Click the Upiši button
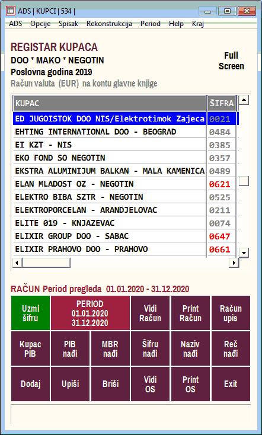This screenshot has width=262, height=435. click(x=71, y=384)
